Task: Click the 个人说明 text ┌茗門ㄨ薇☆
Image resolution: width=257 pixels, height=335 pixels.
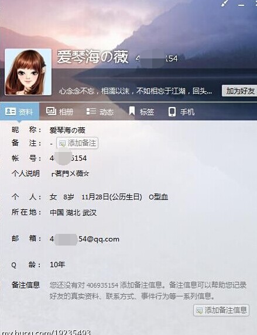Action: [x=70, y=174]
